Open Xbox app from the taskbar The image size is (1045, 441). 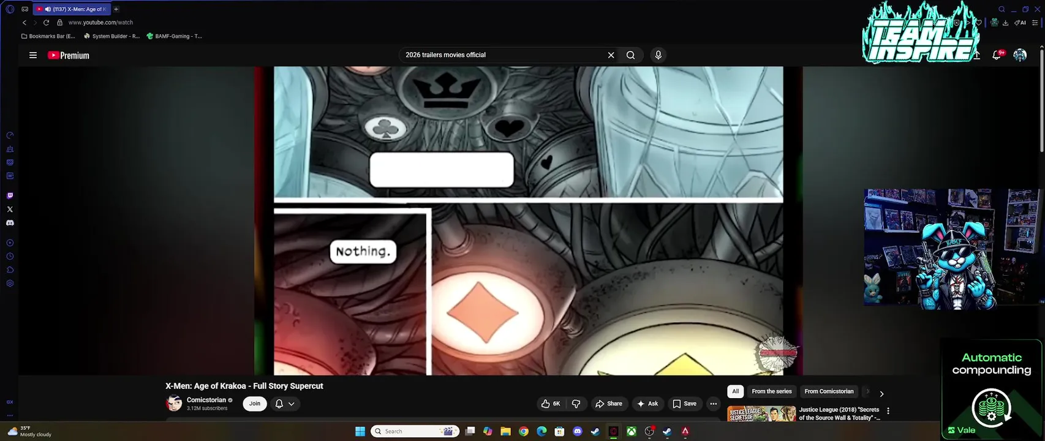(631, 431)
